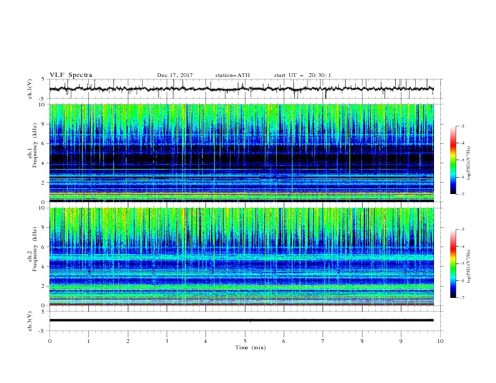496x383 pixels.
Task: Click the "-7" tick on ch.1 colorbar
Action: (462, 194)
